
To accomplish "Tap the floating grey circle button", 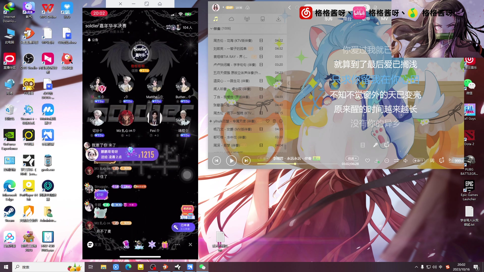I will click(x=187, y=175).
